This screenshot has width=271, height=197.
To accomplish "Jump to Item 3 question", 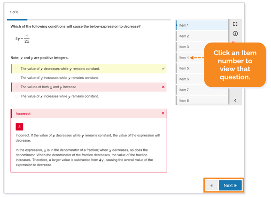I will 190,47.
